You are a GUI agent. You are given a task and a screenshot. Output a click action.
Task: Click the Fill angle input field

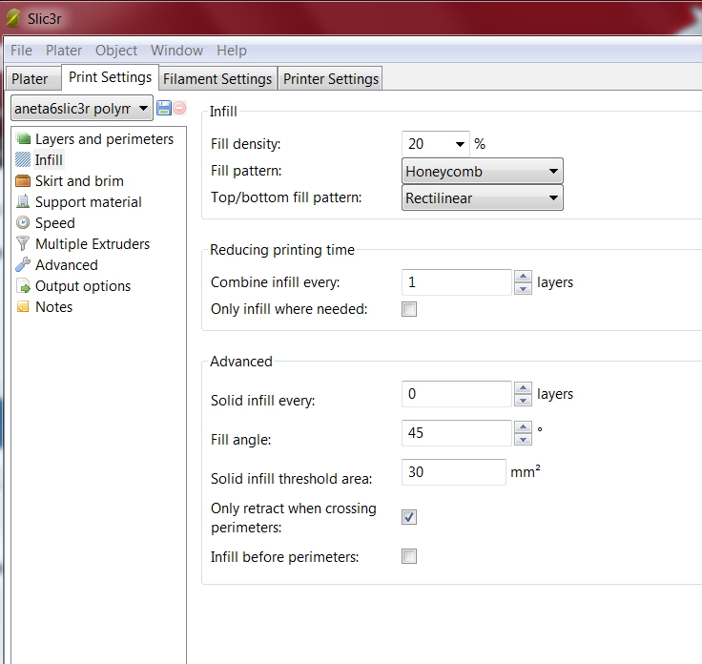pyautogui.click(x=457, y=433)
